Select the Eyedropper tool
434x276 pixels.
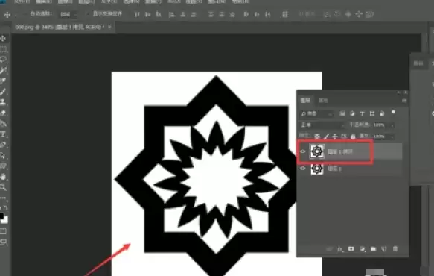coord(3,81)
